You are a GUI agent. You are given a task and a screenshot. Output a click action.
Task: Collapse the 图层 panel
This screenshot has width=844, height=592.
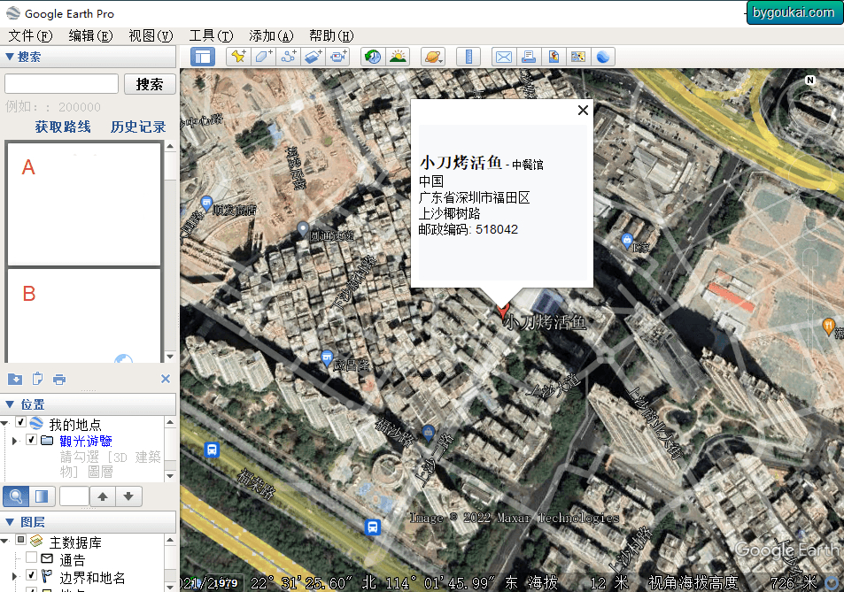[9, 521]
